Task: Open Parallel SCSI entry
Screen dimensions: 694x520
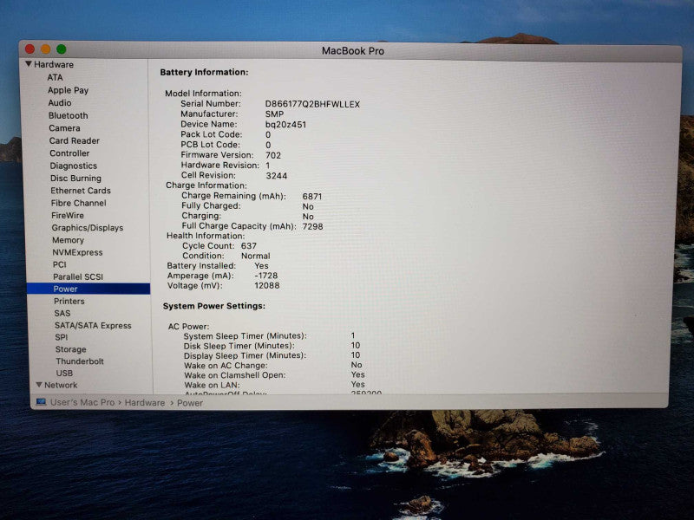Action: click(x=78, y=276)
